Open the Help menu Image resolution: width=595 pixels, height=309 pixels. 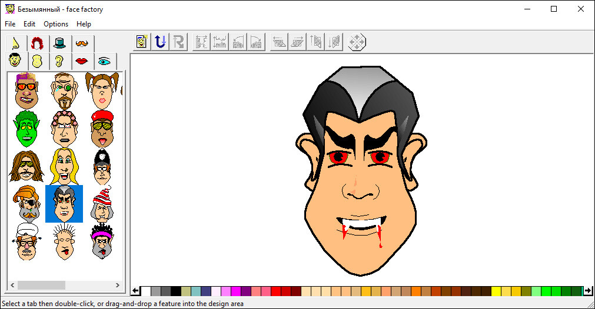[x=84, y=24]
